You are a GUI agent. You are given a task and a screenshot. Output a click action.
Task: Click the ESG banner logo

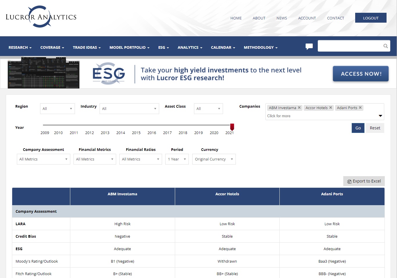click(109, 74)
